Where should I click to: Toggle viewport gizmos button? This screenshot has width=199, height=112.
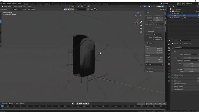pos(144,7)
